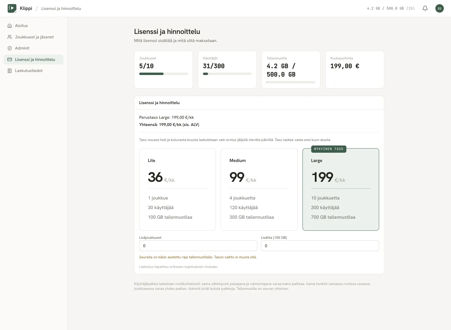Click the Laskutus tapahtuu erikseen note
Viewport: 451px width, 330px height.
click(x=179, y=267)
